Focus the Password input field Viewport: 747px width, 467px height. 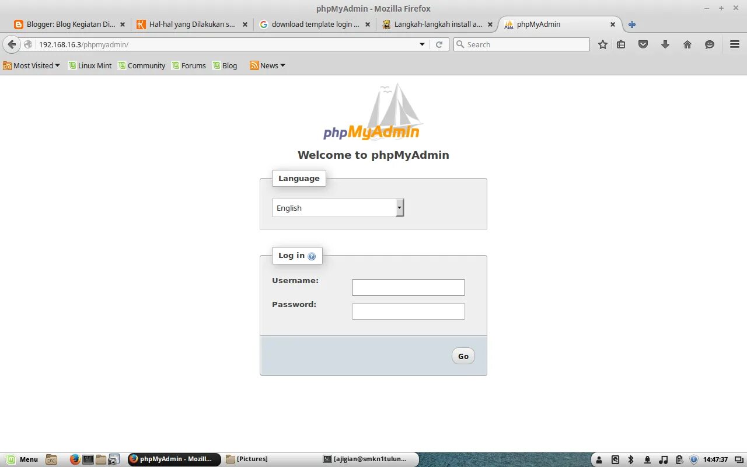(x=409, y=311)
